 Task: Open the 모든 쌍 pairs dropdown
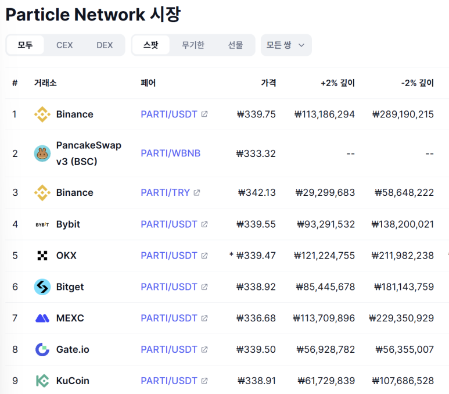[286, 45]
